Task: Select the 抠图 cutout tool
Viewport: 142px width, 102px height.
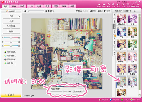Action: 114,5
